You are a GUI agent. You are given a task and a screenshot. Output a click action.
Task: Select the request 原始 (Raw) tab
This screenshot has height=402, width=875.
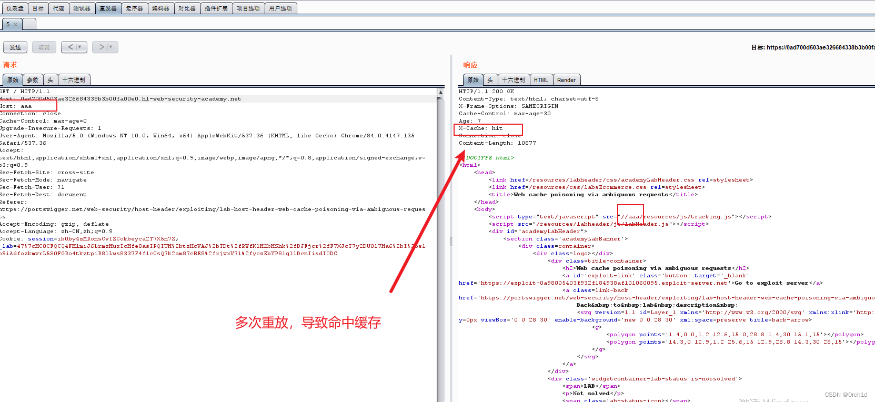click(13, 80)
